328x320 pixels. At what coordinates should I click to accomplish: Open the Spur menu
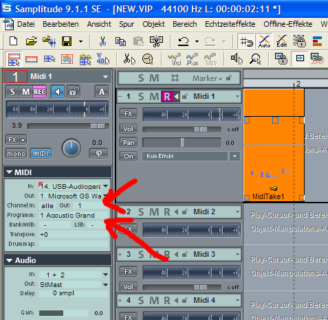coord(127,24)
